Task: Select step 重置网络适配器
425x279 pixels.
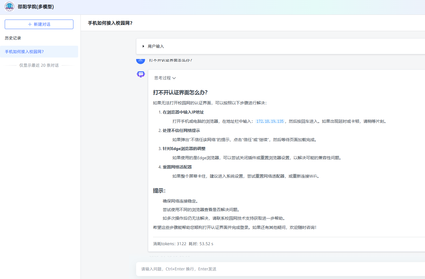Action: [x=177, y=167]
